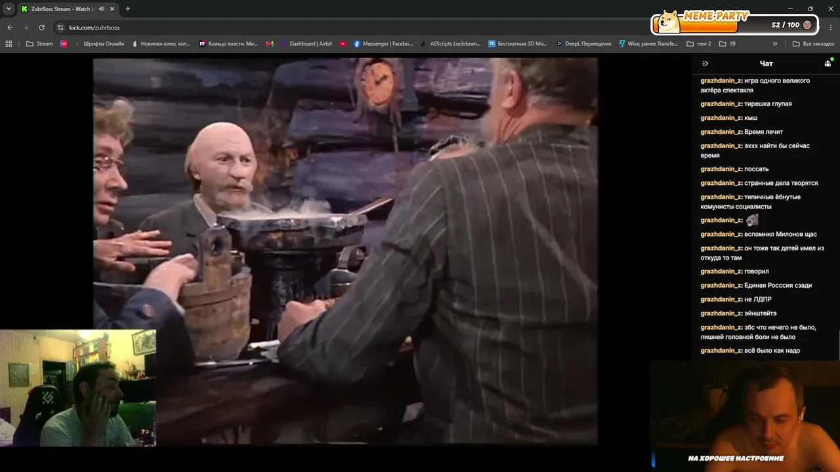
Task: Restore down the Chrome window
Action: [810, 9]
